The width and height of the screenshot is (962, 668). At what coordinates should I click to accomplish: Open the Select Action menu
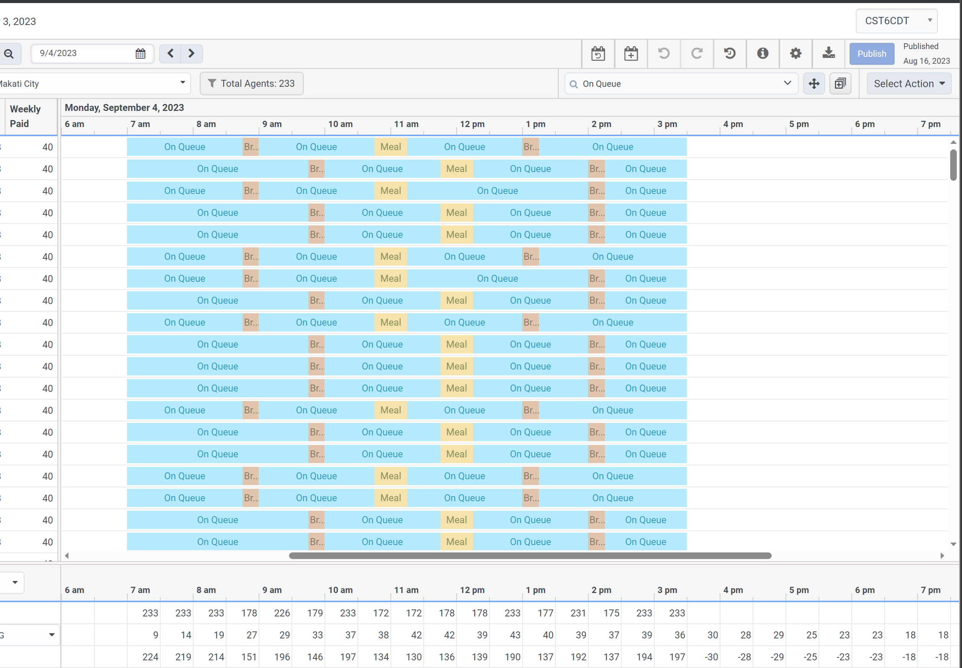(909, 84)
